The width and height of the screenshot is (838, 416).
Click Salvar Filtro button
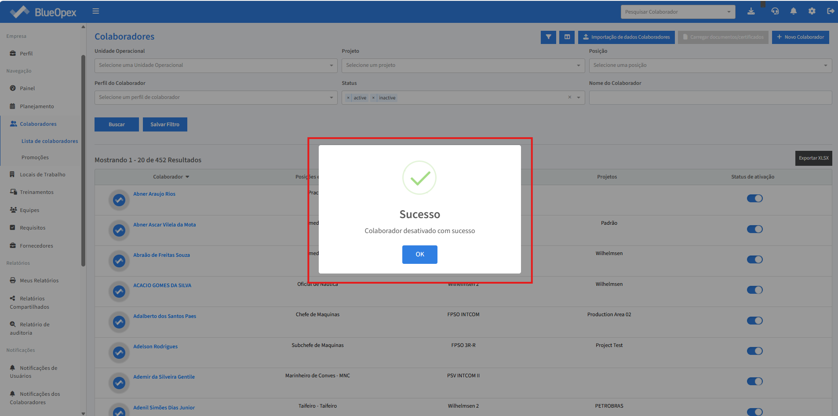pyautogui.click(x=165, y=124)
